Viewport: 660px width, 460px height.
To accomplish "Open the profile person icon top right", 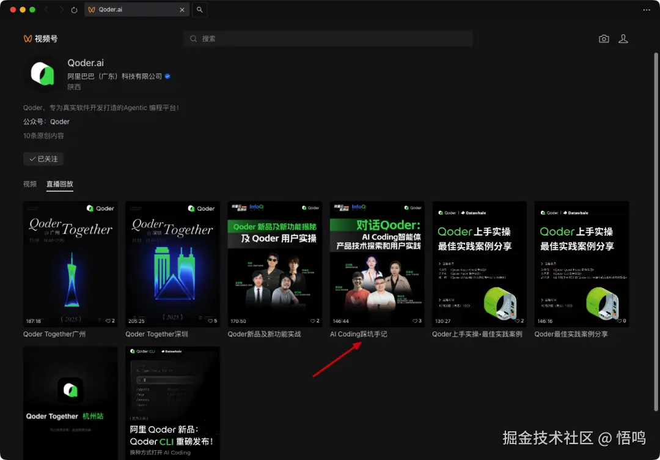I will point(623,39).
